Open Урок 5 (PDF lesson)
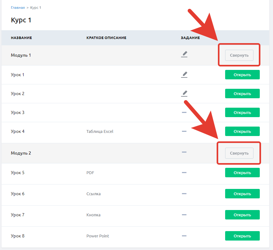The width and height of the screenshot is (273, 250). click(242, 173)
